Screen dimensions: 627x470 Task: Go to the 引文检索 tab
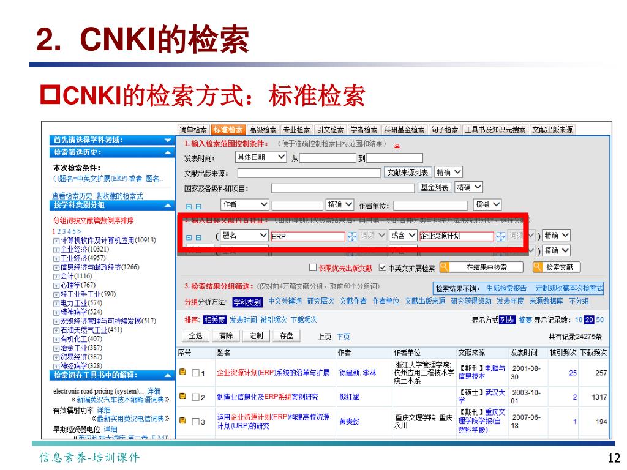click(330, 130)
